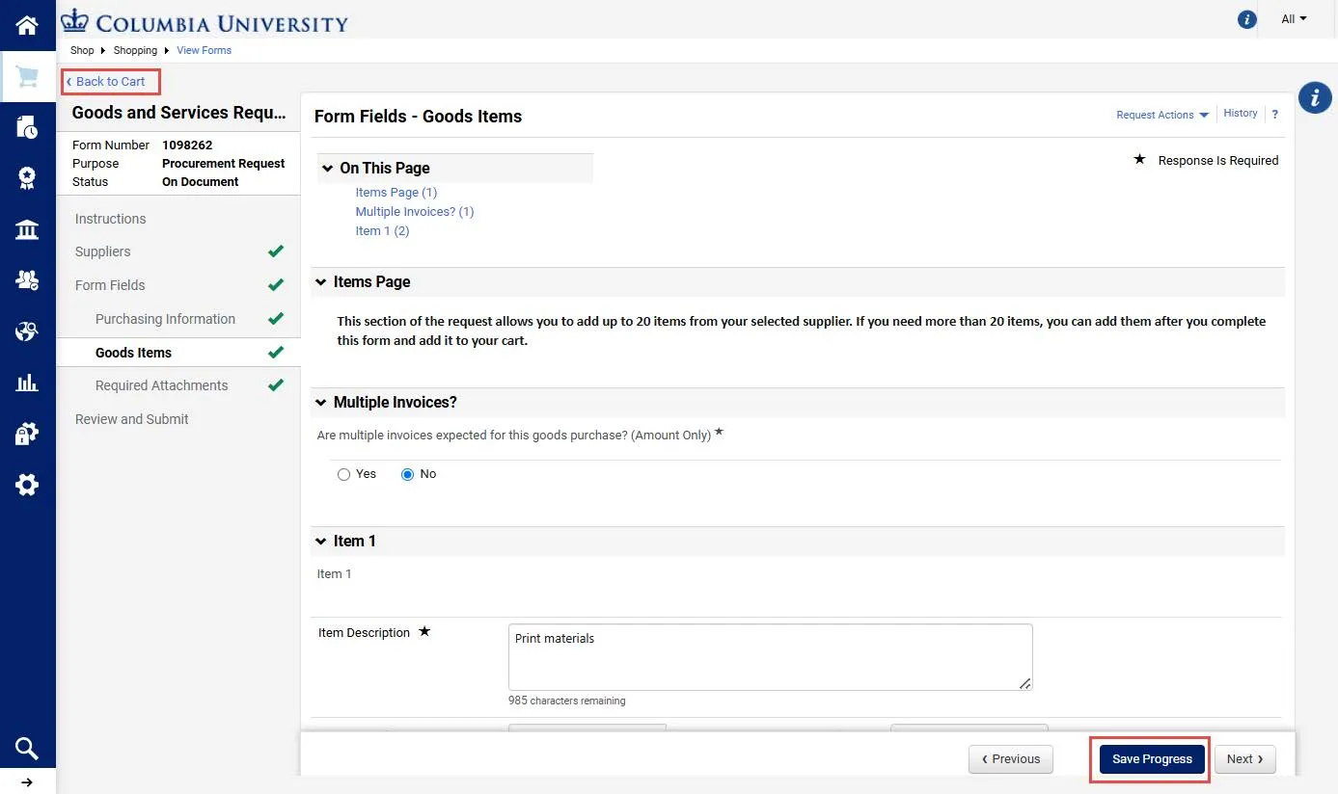Open the award ribbon sidebar icon
The image size is (1338, 794).
tap(27, 178)
